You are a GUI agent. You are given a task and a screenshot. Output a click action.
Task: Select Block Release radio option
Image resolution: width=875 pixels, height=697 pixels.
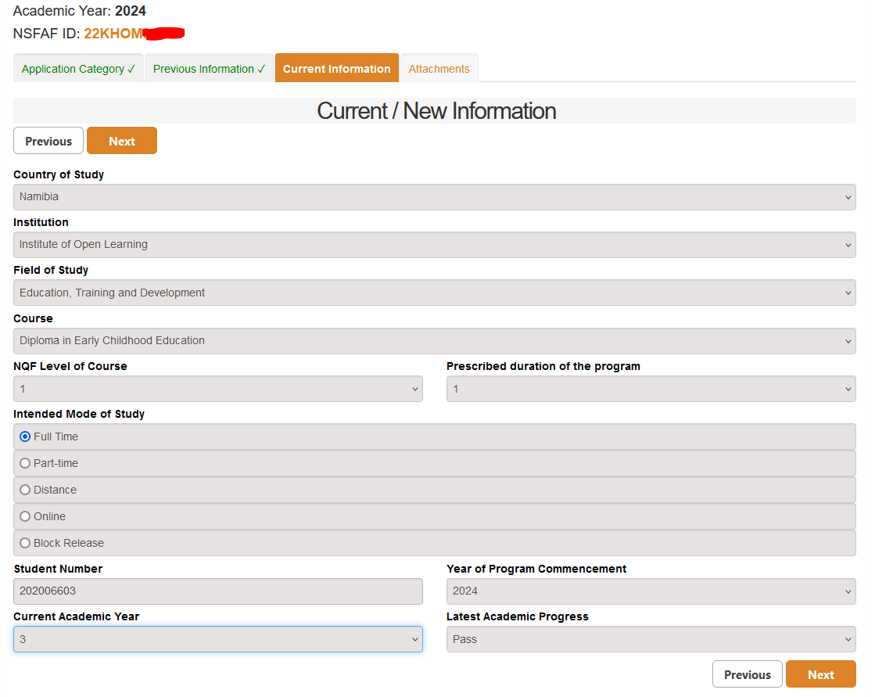click(25, 543)
